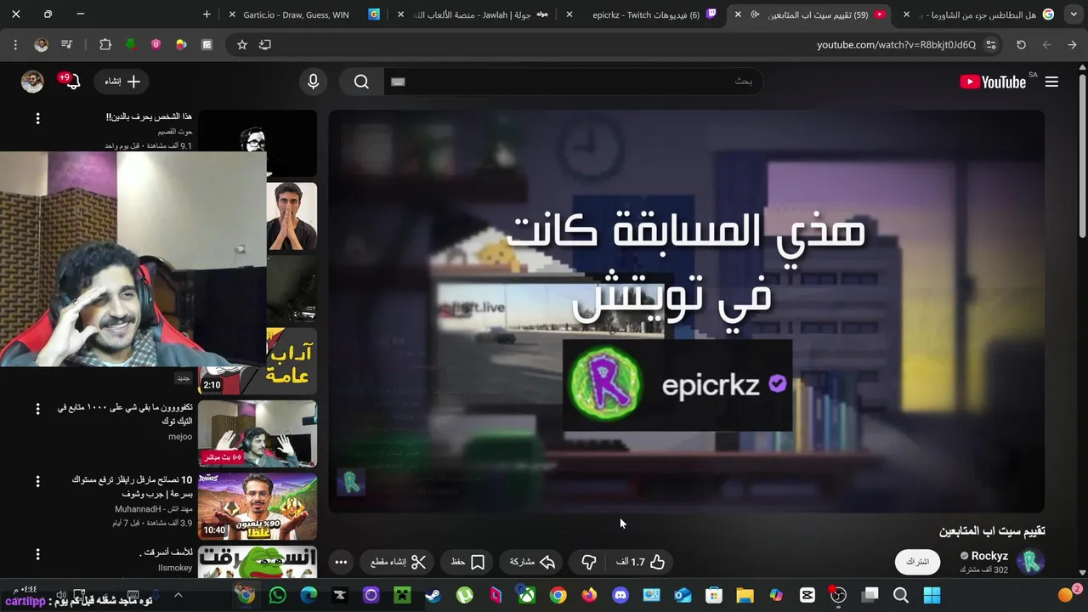The width and height of the screenshot is (1088, 612).
Task: Open the more actions ellipsis under video
Action: tap(341, 562)
